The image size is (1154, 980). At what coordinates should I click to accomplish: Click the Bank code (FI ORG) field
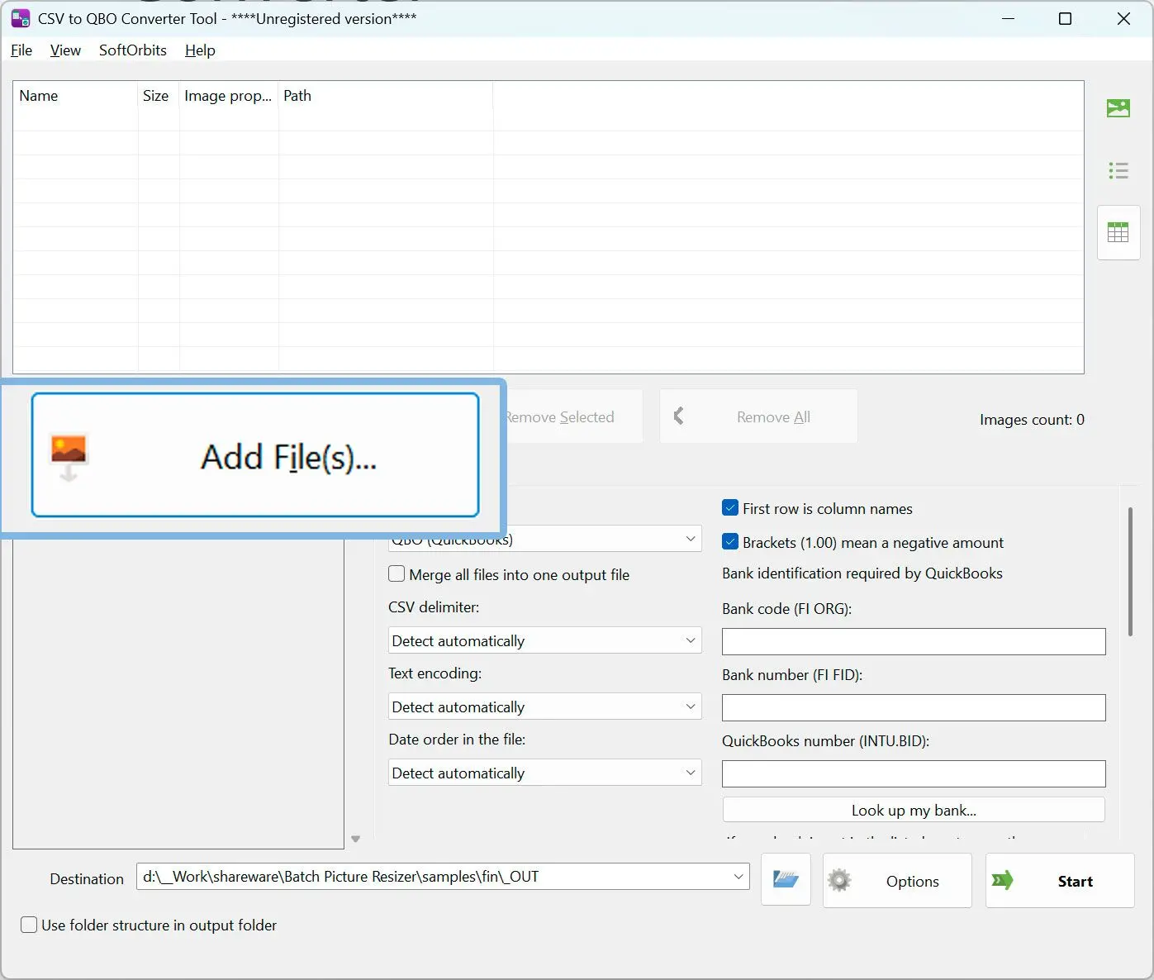tap(914, 641)
